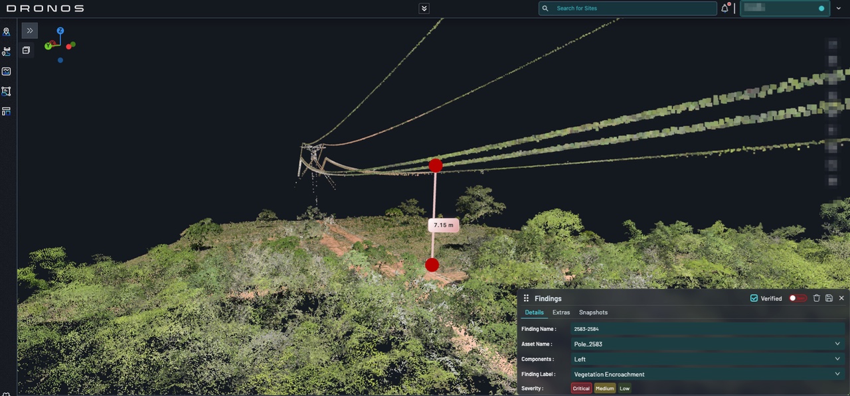Set severity to Critical

[x=581, y=389]
